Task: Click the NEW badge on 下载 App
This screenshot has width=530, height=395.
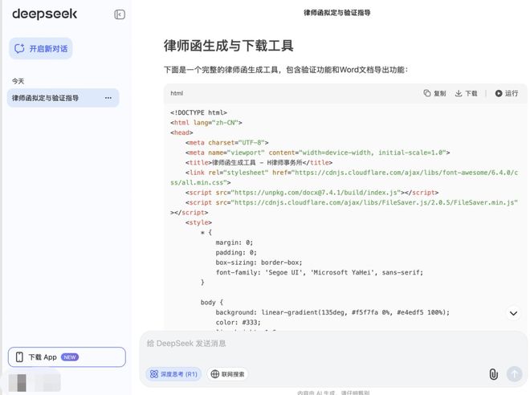Action: [70, 357]
